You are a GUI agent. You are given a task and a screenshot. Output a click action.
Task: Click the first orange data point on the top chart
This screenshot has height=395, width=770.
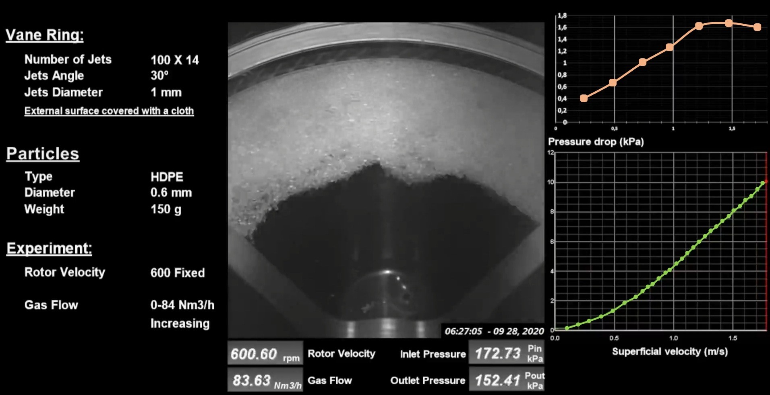coord(584,98)
